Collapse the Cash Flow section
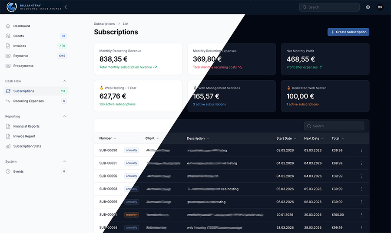 click(65, 81)
